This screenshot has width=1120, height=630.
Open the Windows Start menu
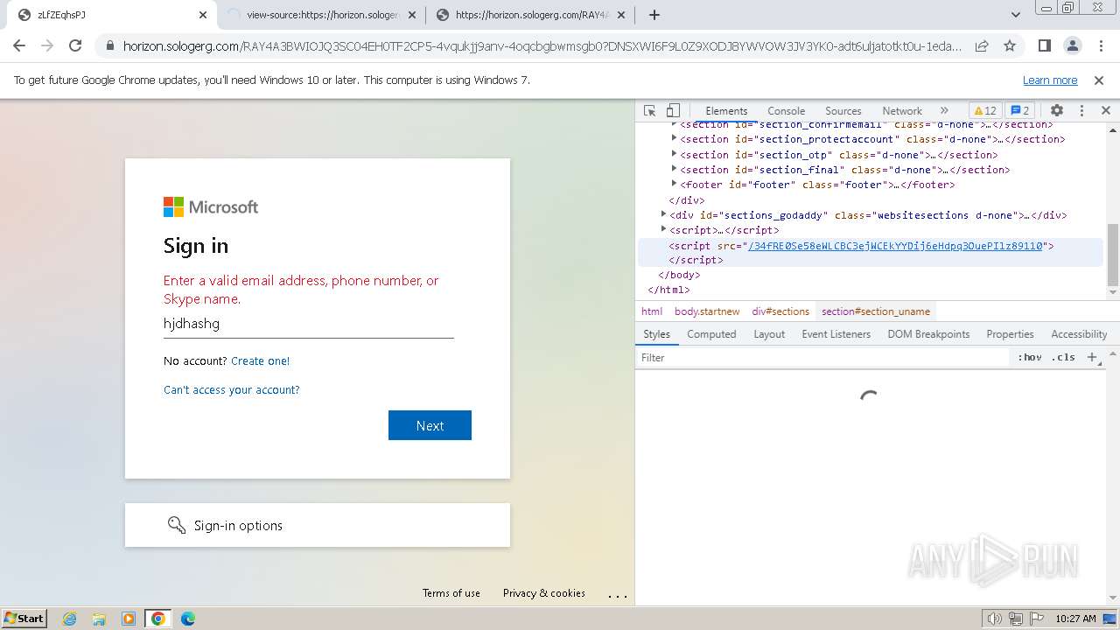pyautogui.click(x=24, y=618)
